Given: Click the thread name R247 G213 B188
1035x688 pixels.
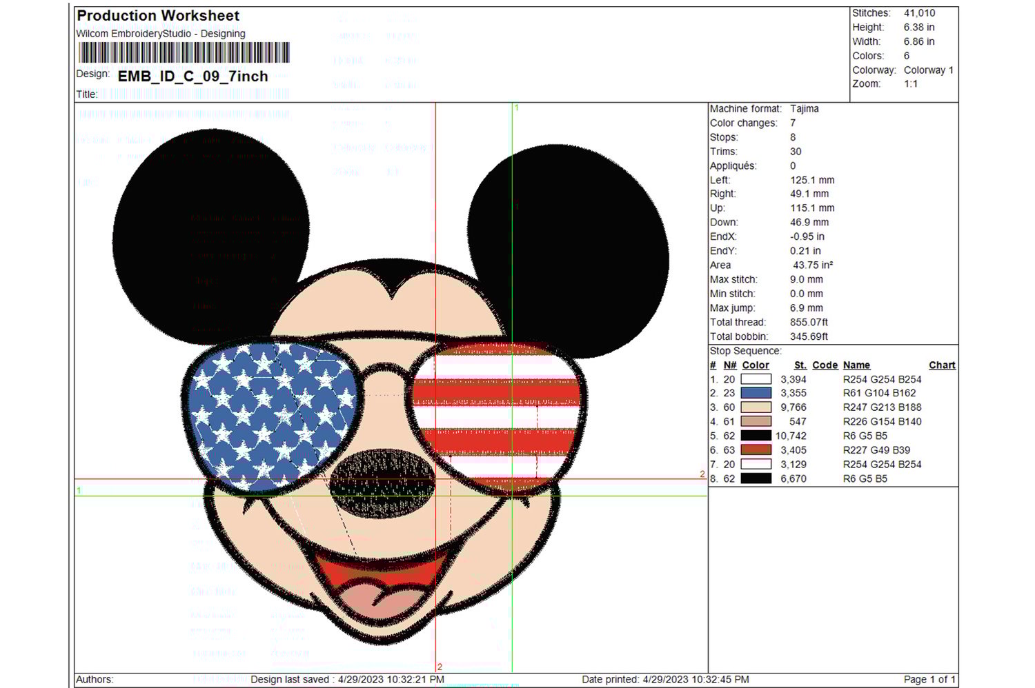Looking at the screenshot, I should [x=883, y=407].
